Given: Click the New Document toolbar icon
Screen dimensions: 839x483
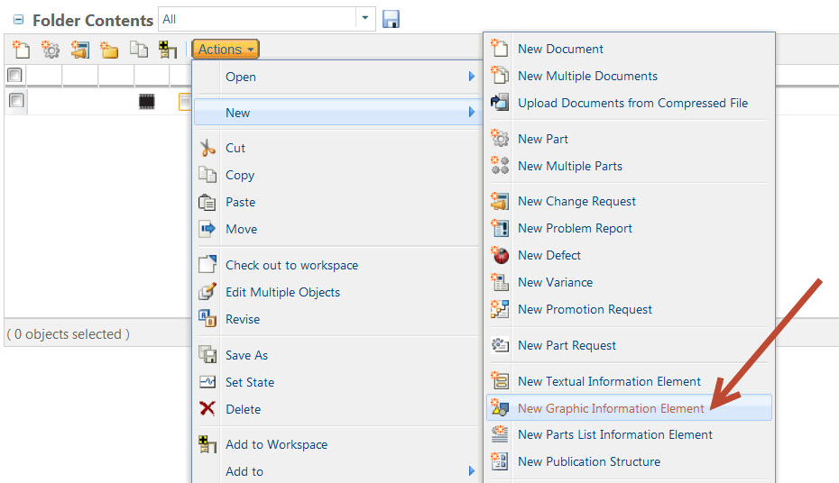Looking at the screenshot, I should point(21,50).
